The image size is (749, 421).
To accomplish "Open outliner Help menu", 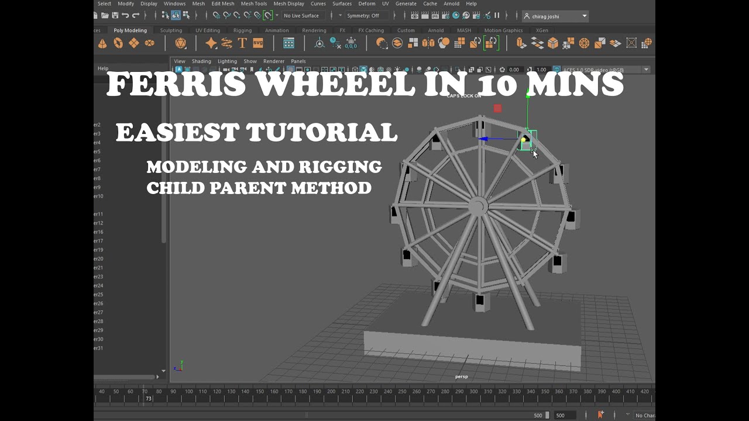I will coord(103,69).
